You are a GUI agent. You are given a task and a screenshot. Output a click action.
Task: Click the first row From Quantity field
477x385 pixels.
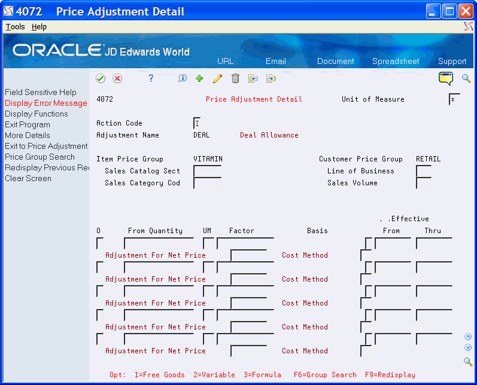[x=159, y=243]
